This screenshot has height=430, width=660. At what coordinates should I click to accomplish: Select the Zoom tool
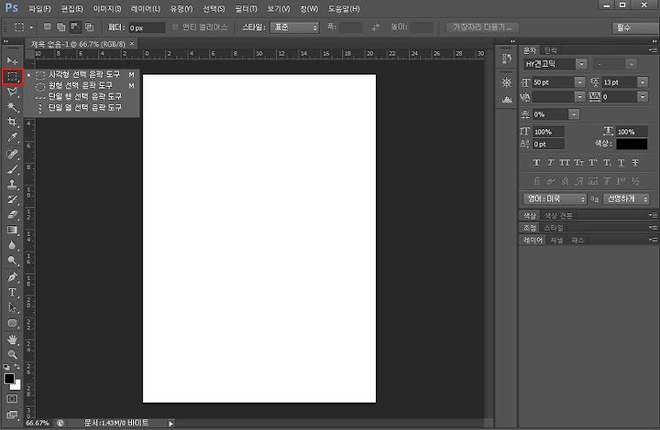click(x=12, y=354)
